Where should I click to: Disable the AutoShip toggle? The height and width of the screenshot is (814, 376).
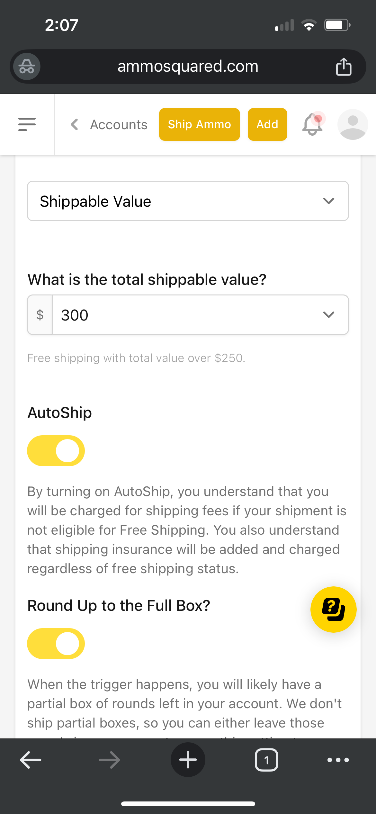click(56, 450)
